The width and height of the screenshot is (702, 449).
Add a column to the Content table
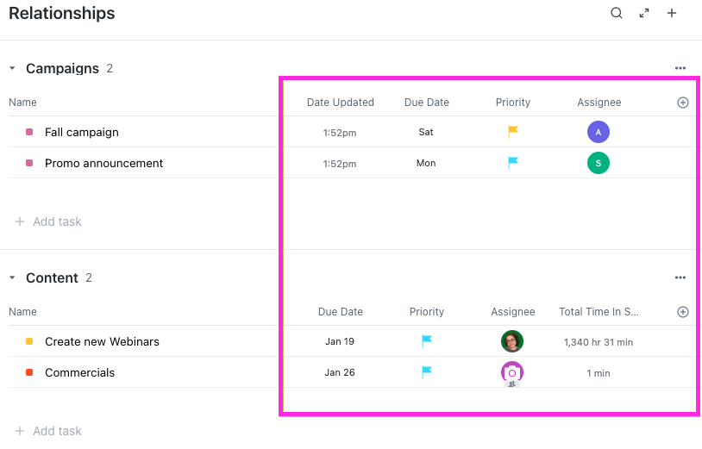(x=683, y=312)
